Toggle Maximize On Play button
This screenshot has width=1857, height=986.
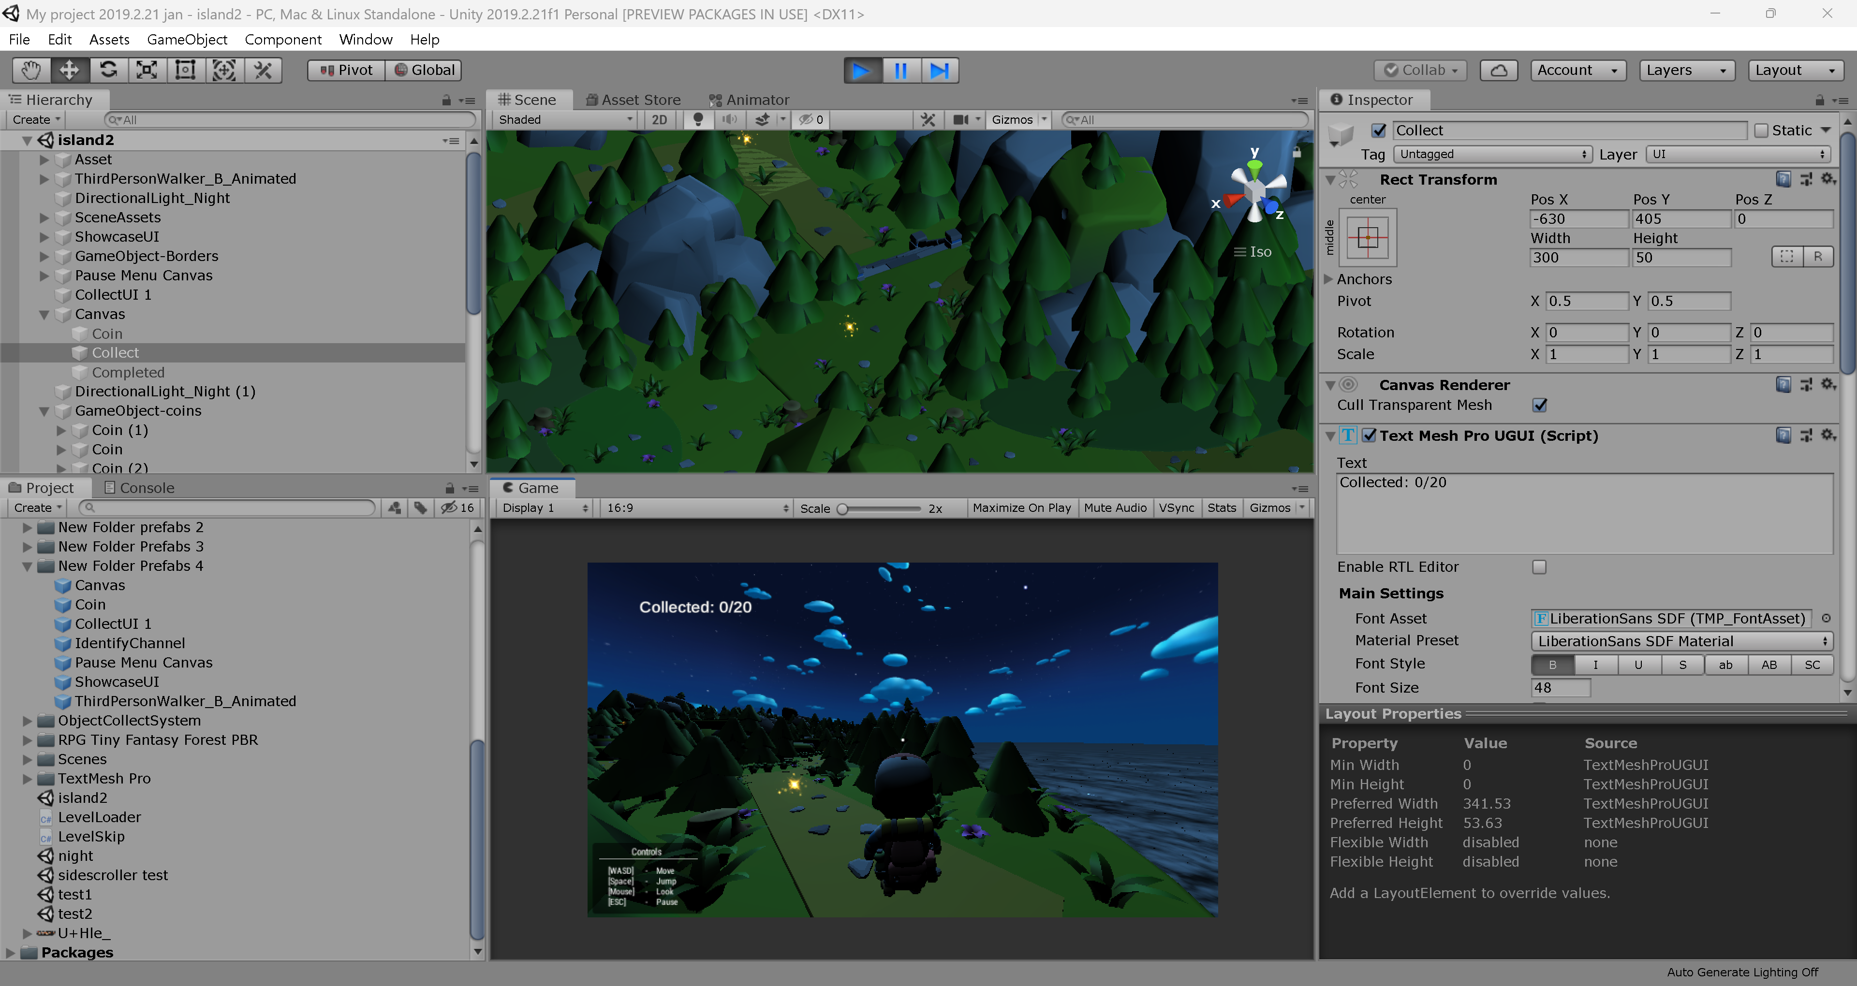(x=1021, y=507)
